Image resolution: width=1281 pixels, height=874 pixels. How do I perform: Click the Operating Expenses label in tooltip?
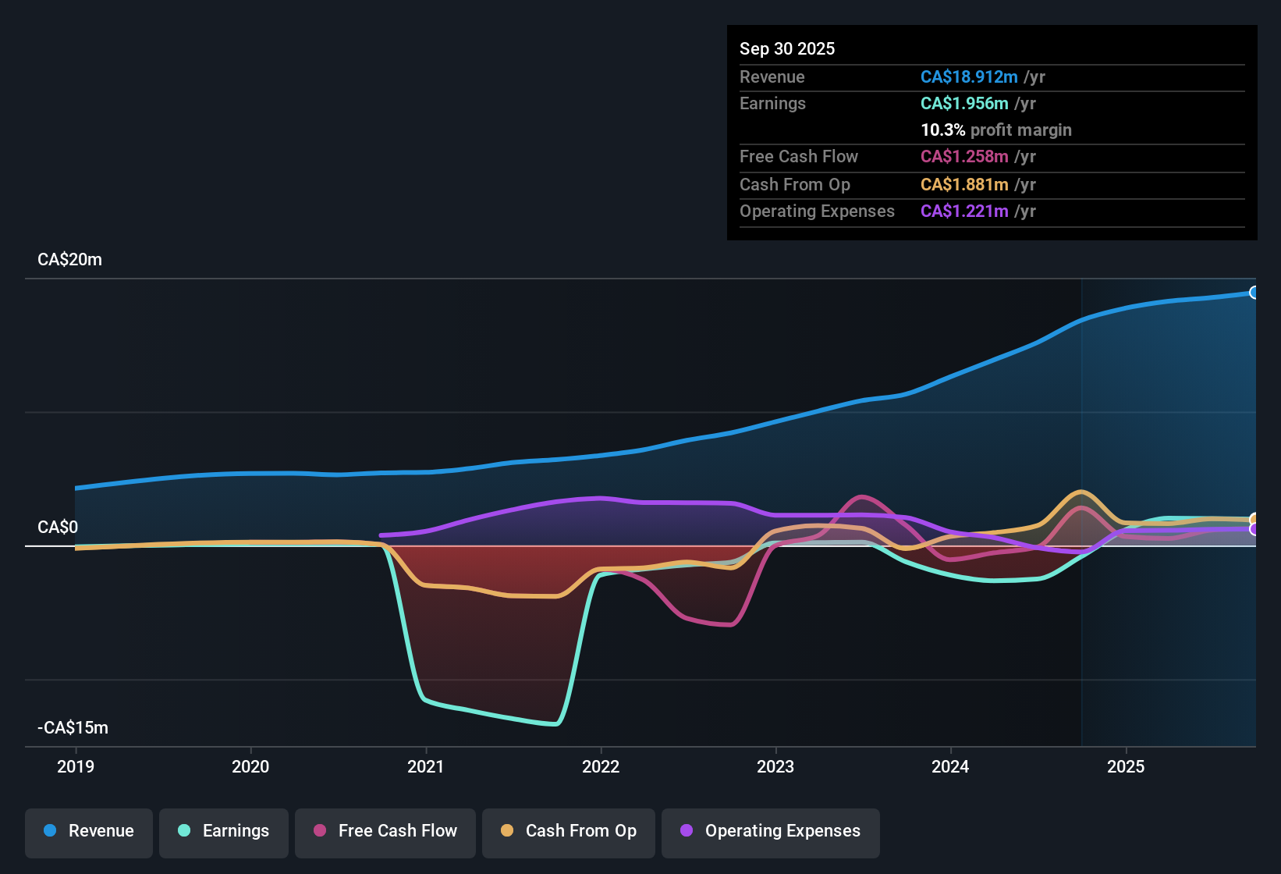coord(817,211)
